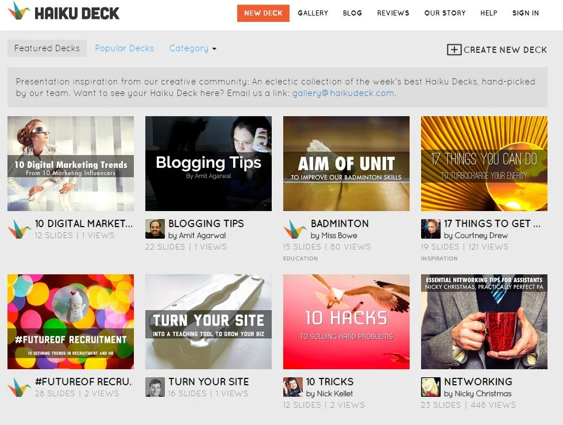This screenshot has height=425, width=563.
Task: Click the '28 SLIDES | 2 VIEWS' text
Action: (x=77, y=394)
